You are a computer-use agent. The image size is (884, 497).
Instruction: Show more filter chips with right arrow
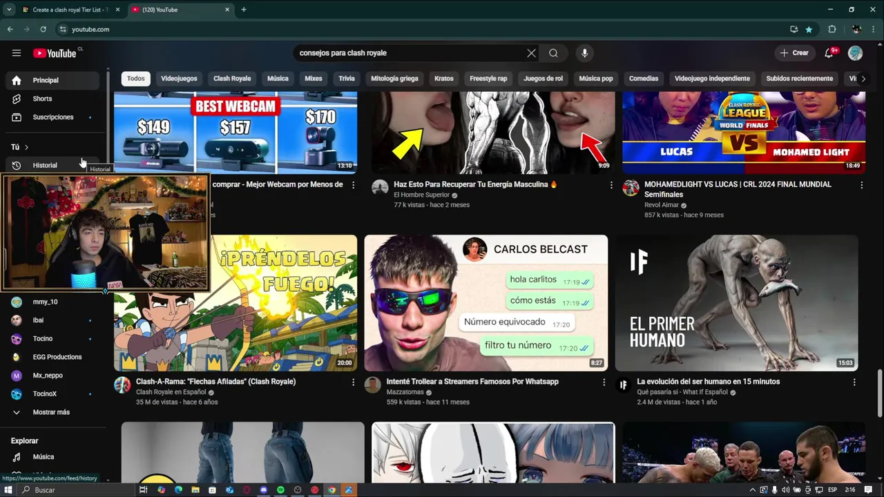point(863,79)
